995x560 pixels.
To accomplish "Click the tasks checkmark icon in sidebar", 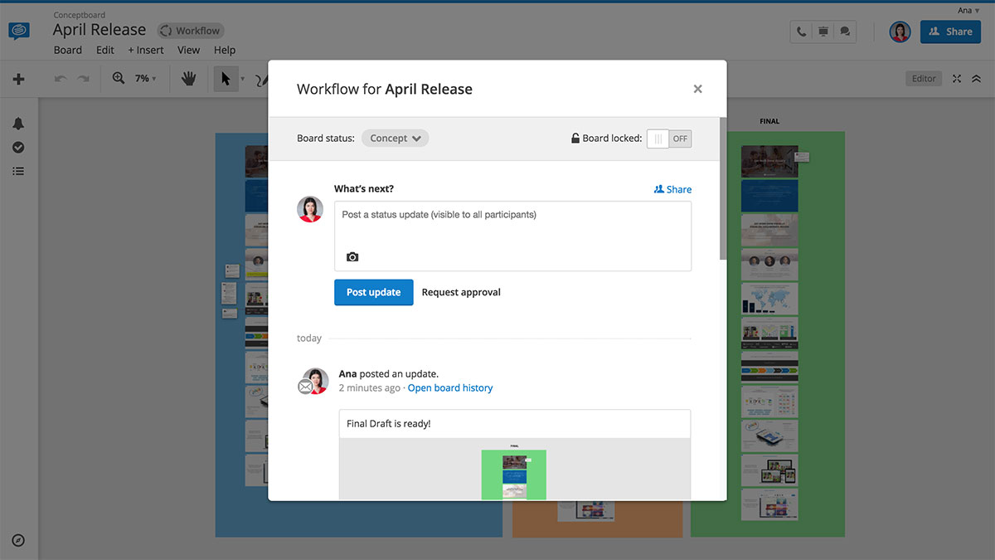I will pyautogui.click(x=18, y=148).
